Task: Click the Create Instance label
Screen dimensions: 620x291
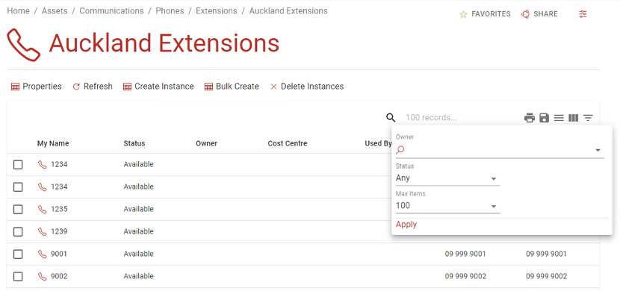Action: 164,87
